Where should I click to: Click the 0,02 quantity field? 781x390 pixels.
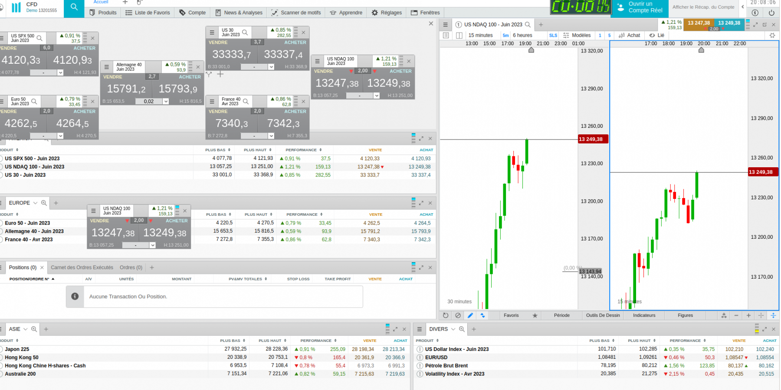tap(149, 101)
